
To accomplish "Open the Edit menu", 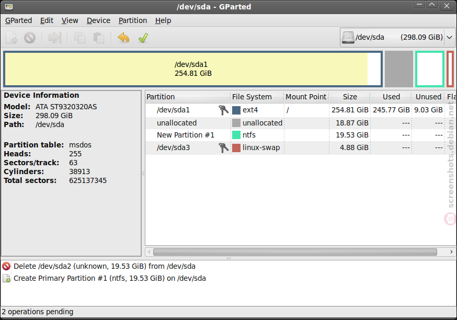I will [47, 20].
